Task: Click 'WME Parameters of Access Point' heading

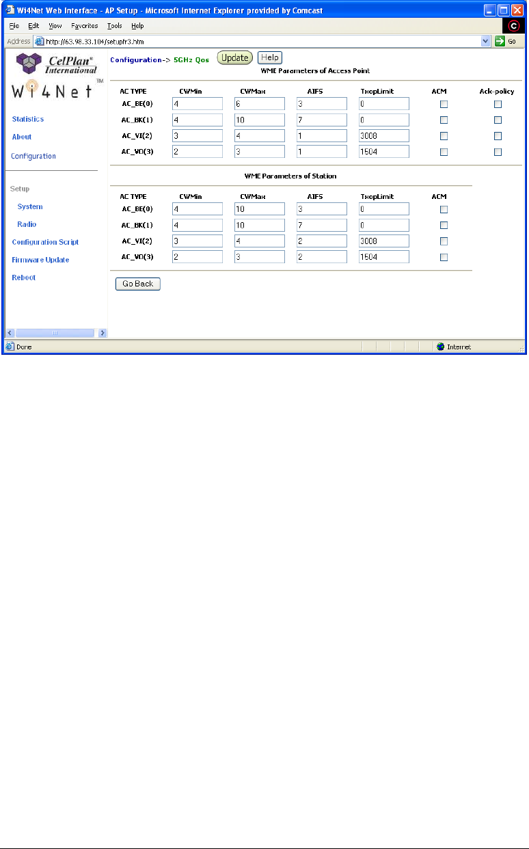Action: [316, 70]
